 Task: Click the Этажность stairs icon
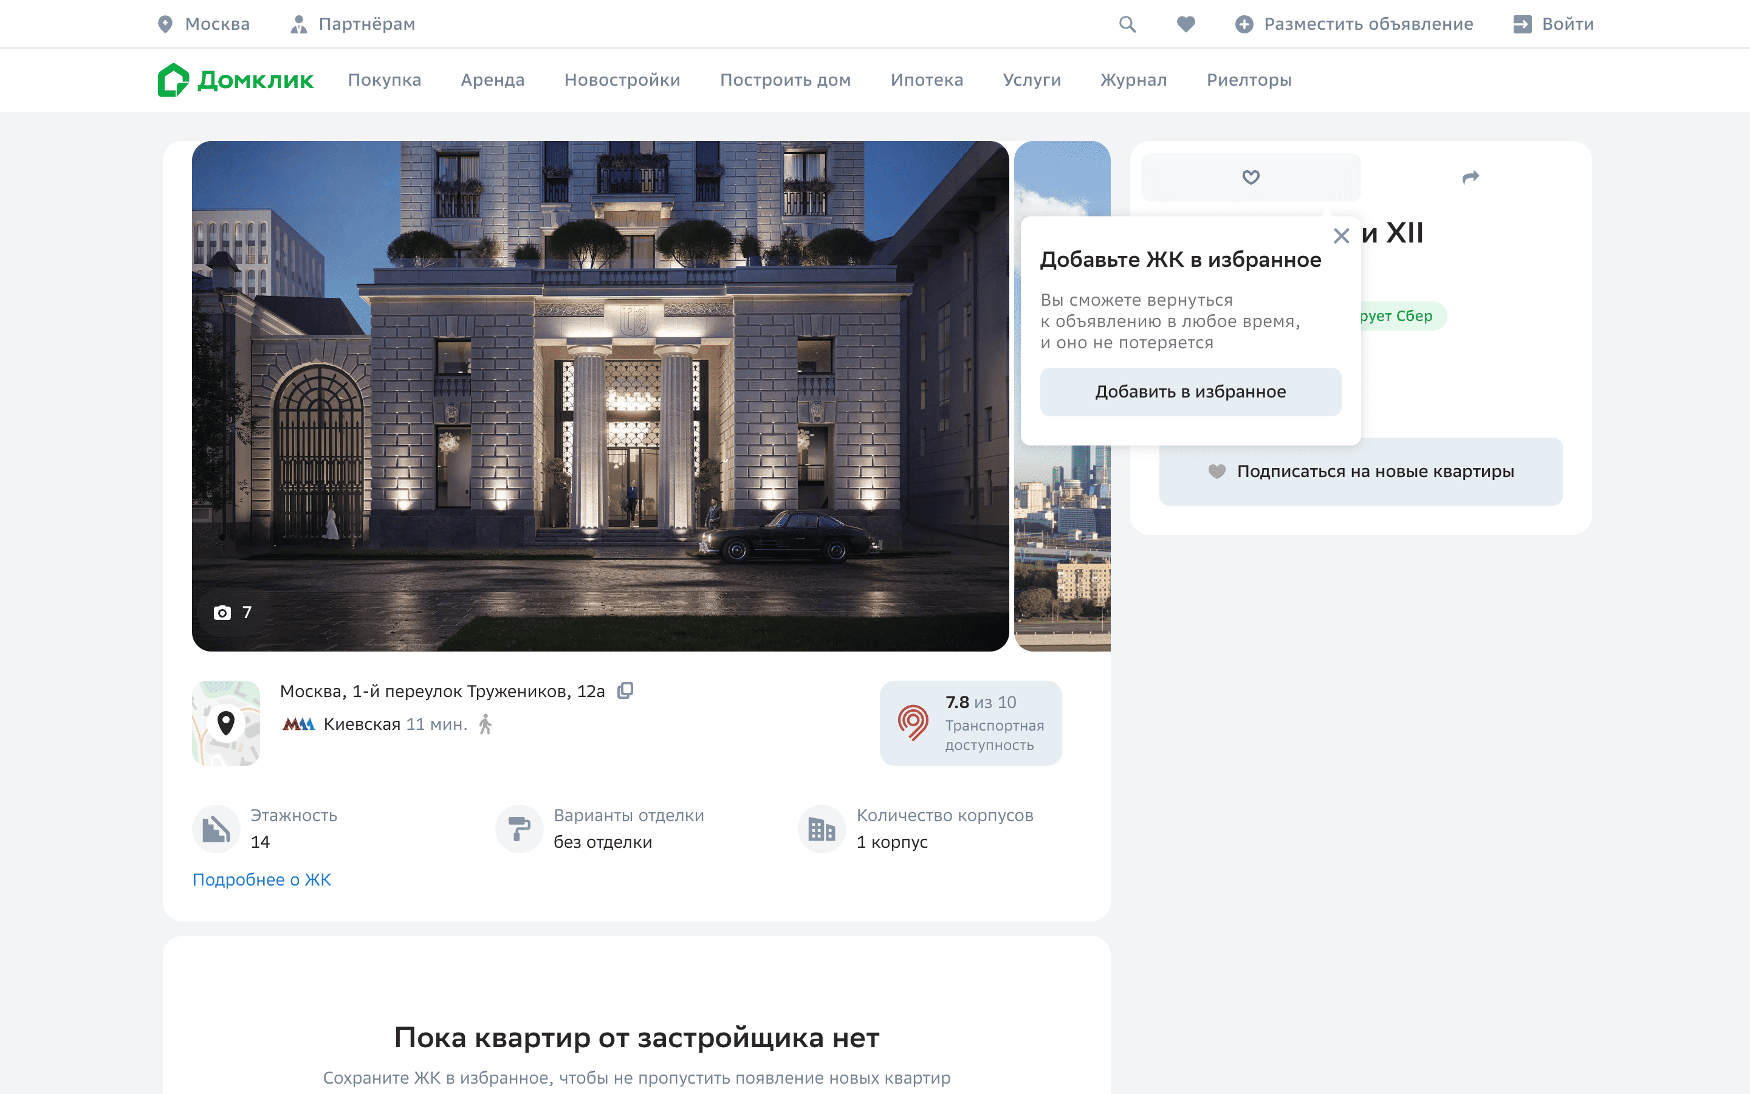point(216,828)
